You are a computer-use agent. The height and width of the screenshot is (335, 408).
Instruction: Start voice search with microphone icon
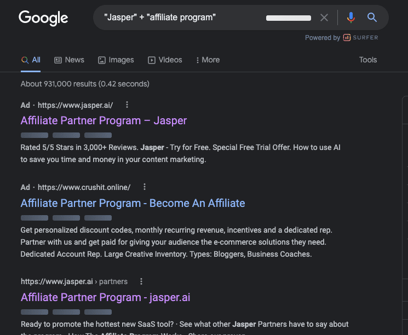point(350,18)
